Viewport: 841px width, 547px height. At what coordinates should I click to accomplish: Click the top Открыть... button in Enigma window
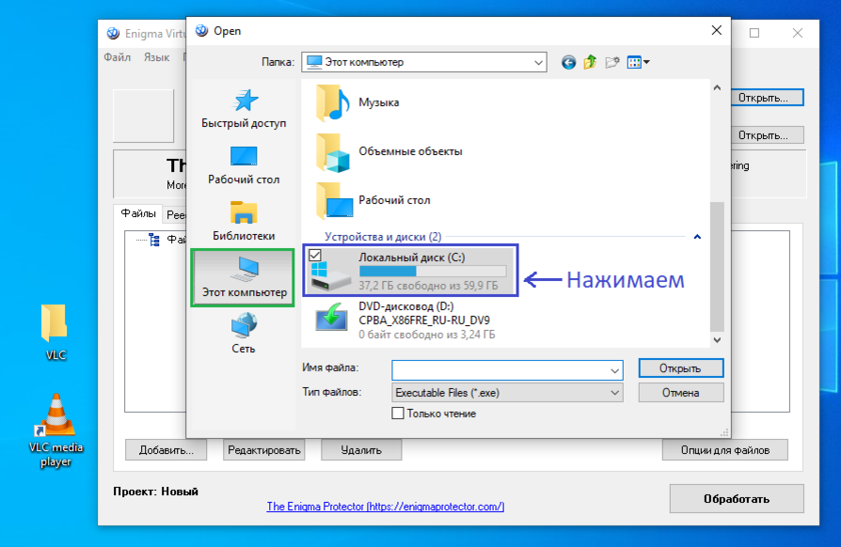pos(766,98)
